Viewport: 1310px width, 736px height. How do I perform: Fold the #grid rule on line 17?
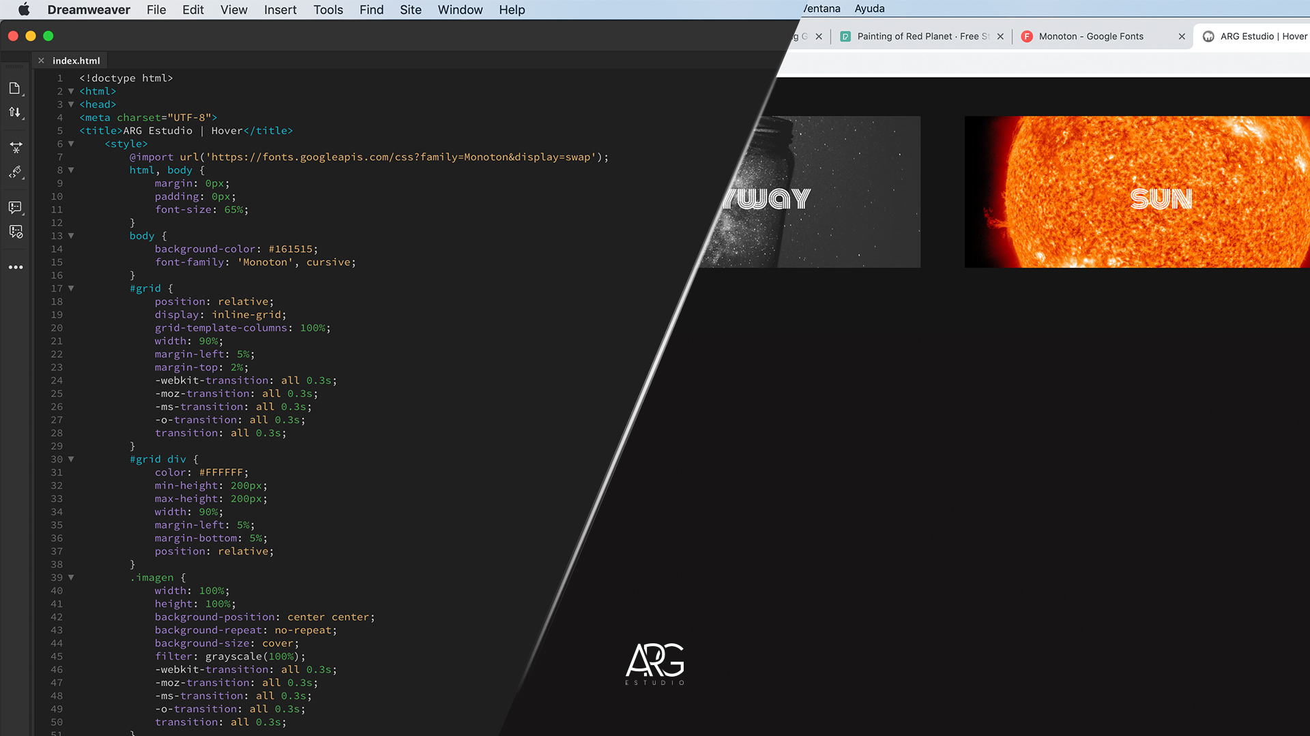tap(71, 288)
